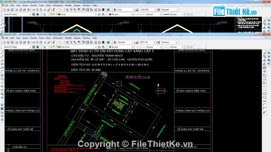The image size is (271, 152).
Task: Open Kich thuoc layer dropdown
Action: 96,47
